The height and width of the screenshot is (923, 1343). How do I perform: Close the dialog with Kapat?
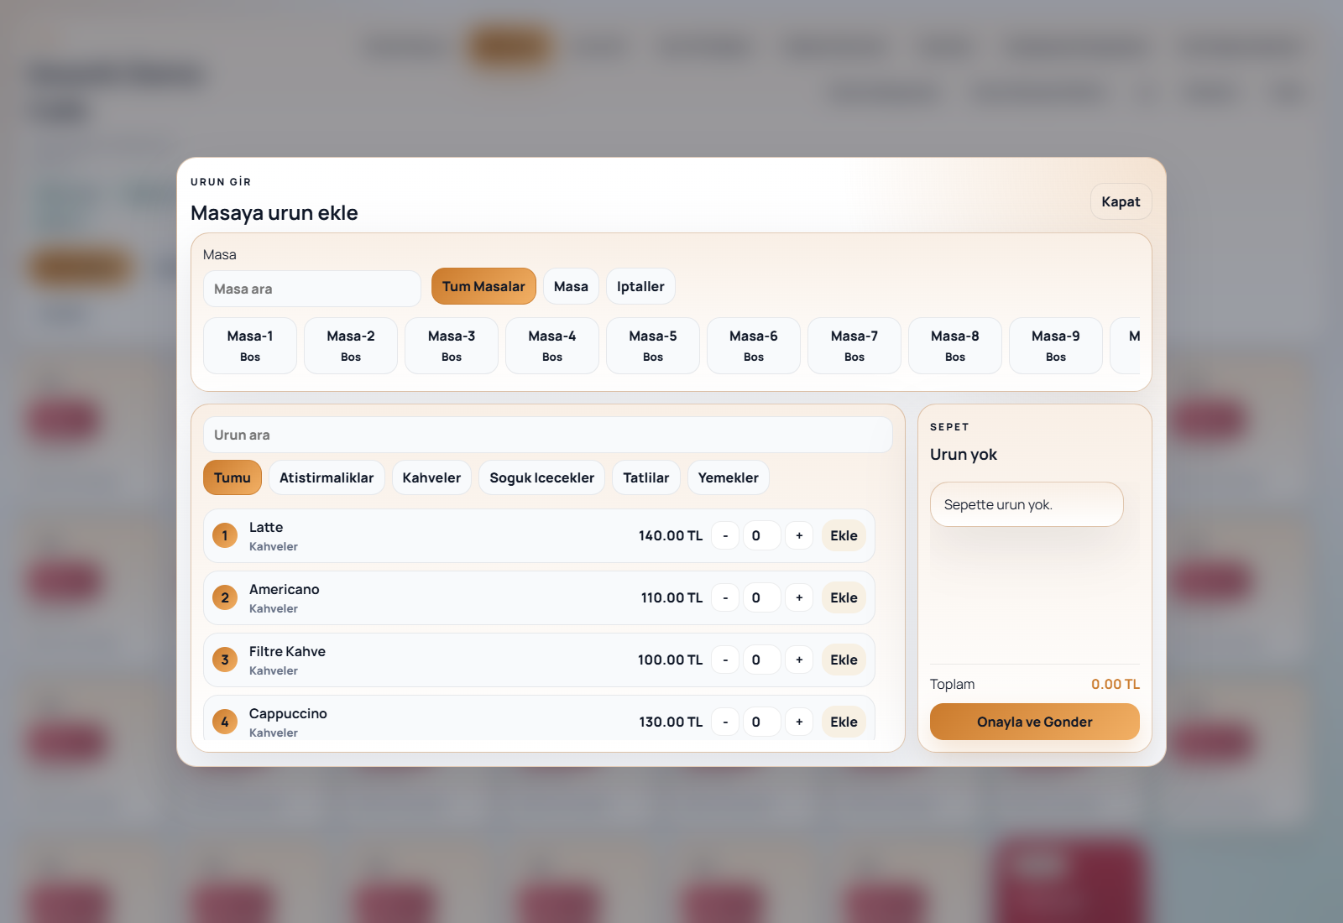click(x=1121, y=201)
